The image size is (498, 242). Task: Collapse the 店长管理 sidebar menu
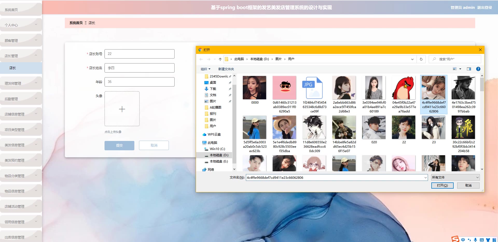pos(21,56)
